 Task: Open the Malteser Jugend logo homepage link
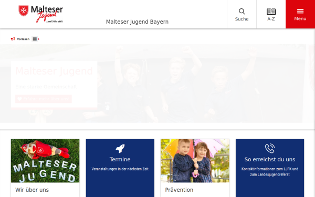(40, 14)
